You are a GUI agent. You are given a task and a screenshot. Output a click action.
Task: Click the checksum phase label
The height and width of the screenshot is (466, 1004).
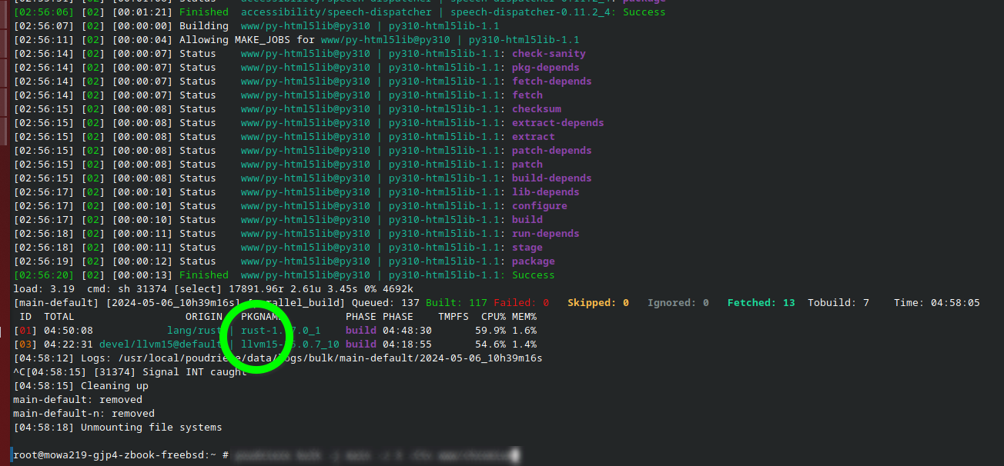[536, 109]
